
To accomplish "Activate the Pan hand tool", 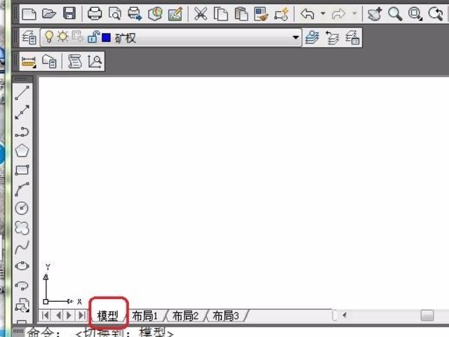I will tap(375, 13).
